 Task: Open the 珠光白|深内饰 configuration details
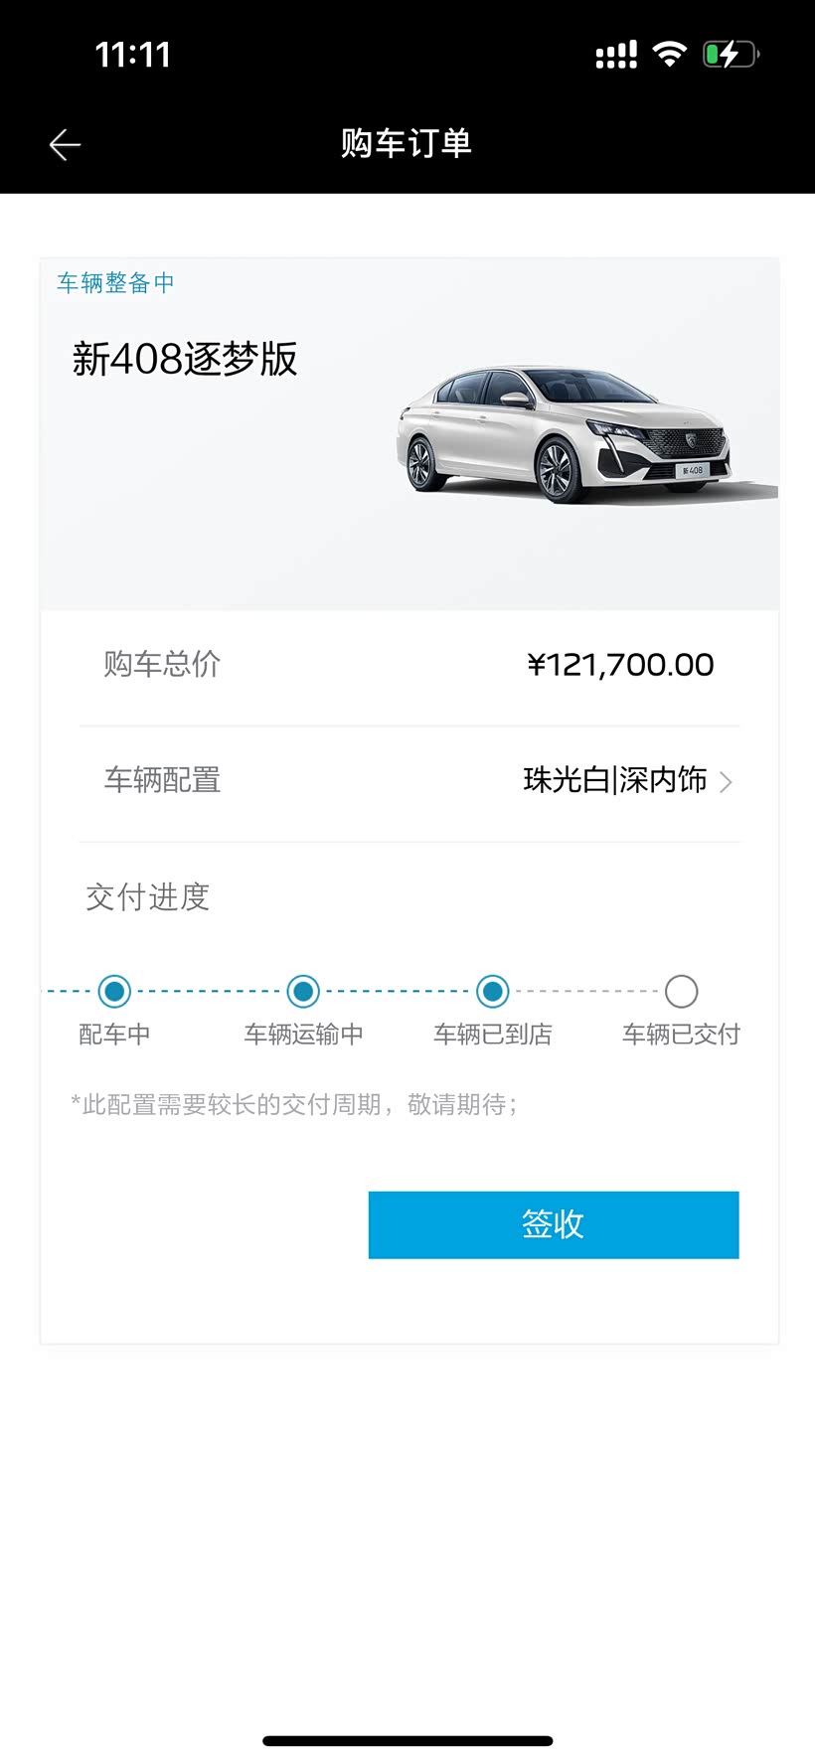click(x=614, y=780)
